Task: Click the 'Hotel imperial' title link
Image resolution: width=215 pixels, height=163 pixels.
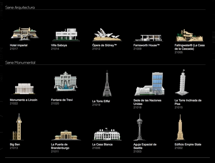Action: 19,45
